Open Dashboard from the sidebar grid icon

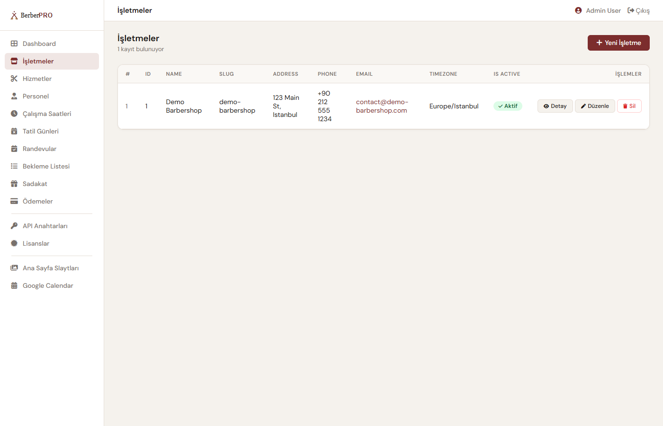pos(14,44)
